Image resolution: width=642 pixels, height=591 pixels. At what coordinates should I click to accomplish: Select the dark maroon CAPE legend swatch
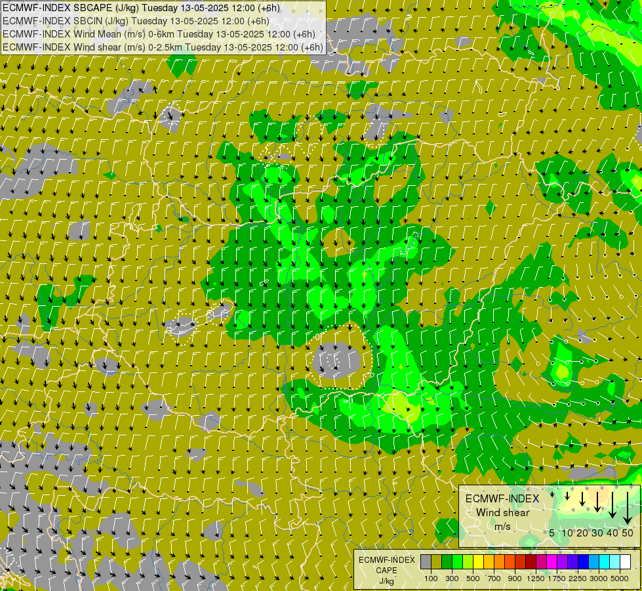(531, 562)
